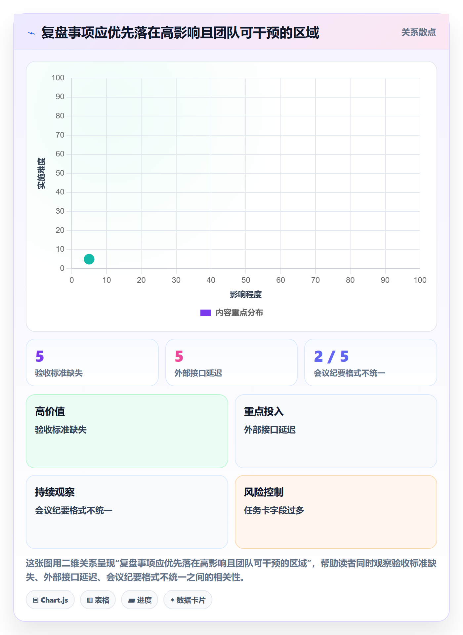
Task: Select the 会议纪要格式不统一 stat card showing 2 / 5
Action: 371,362
